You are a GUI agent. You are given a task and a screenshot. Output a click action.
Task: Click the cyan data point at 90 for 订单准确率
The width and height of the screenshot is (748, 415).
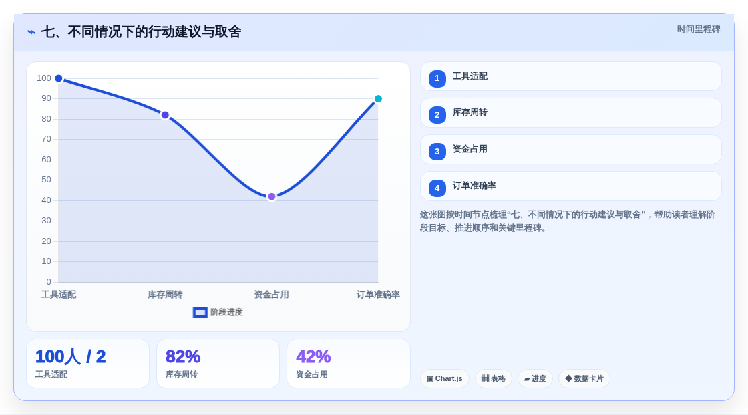(x=378, y=99)
